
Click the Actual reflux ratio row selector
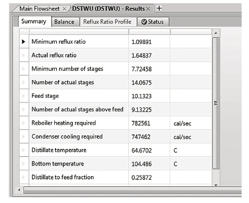[x=24, y=55]
